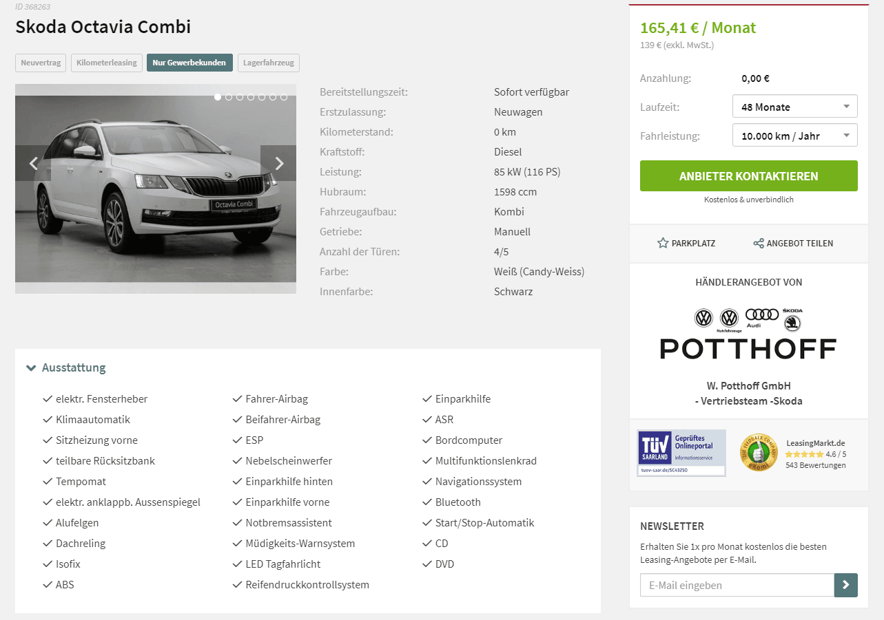Show next car photo with right arrow
Viewport: 884px width, 620px height.
click(x=278, y=163)
